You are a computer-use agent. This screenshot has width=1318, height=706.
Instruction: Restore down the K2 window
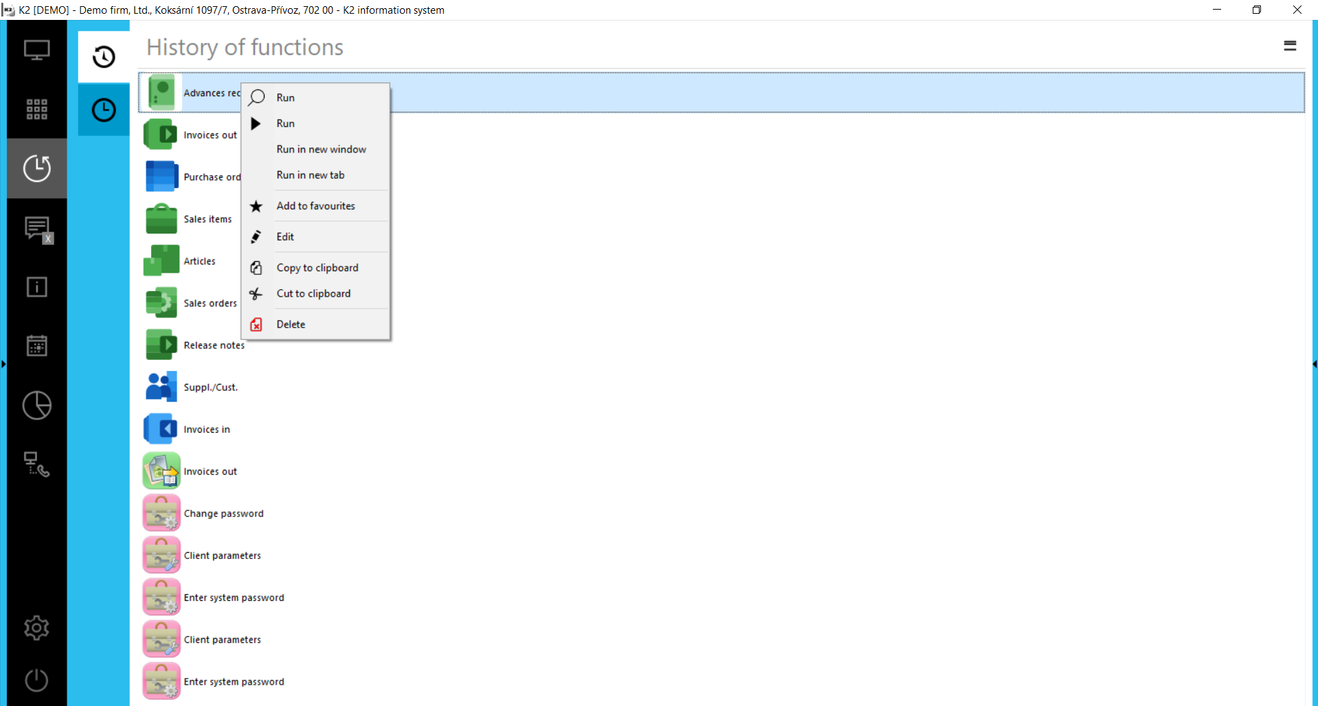coord(1257,10)
